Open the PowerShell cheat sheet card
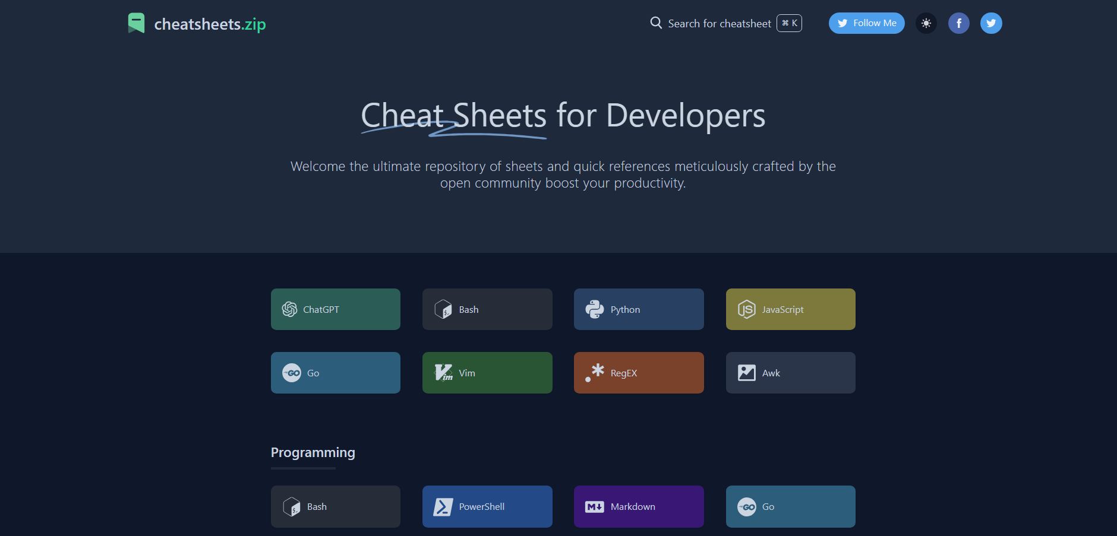Screen dimensions: 1117x536 [x=487, y=506]
